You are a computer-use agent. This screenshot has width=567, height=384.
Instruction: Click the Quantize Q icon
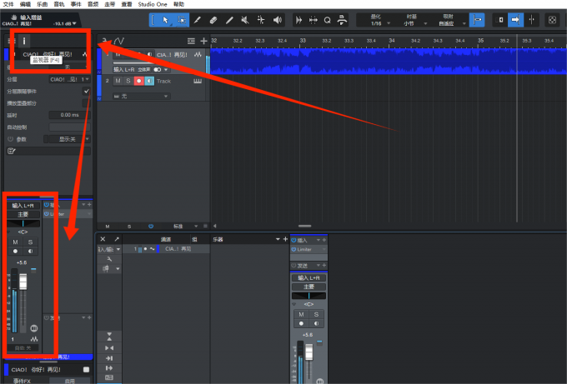pyautogui.click(x=327, y=20)
